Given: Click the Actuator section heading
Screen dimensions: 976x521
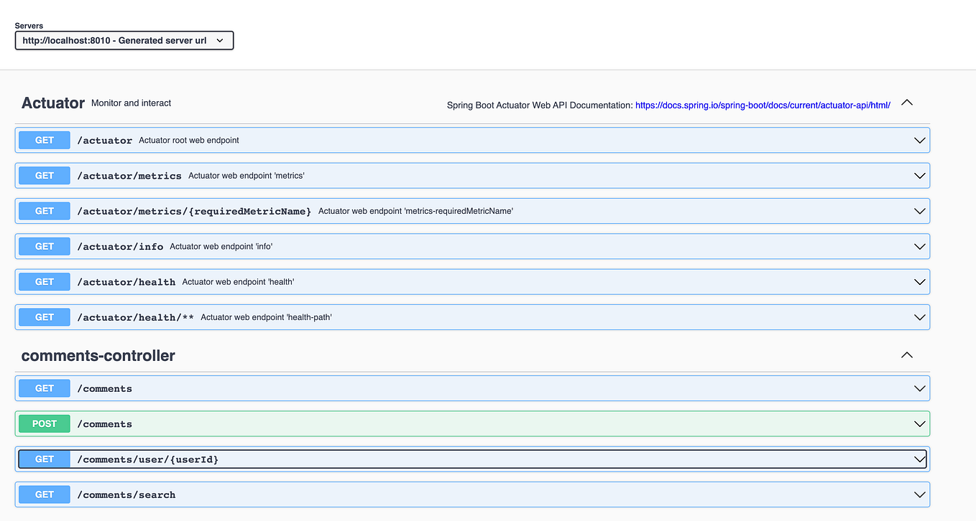Looking at the screenshot, I should pos(53,103).
